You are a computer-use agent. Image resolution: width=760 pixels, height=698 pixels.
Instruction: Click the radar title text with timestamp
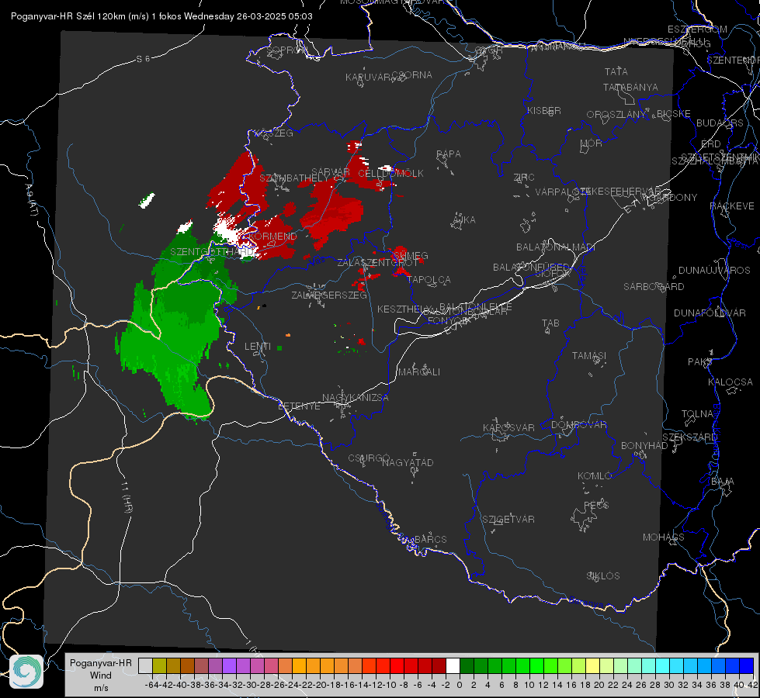click(x=161, y=16)
